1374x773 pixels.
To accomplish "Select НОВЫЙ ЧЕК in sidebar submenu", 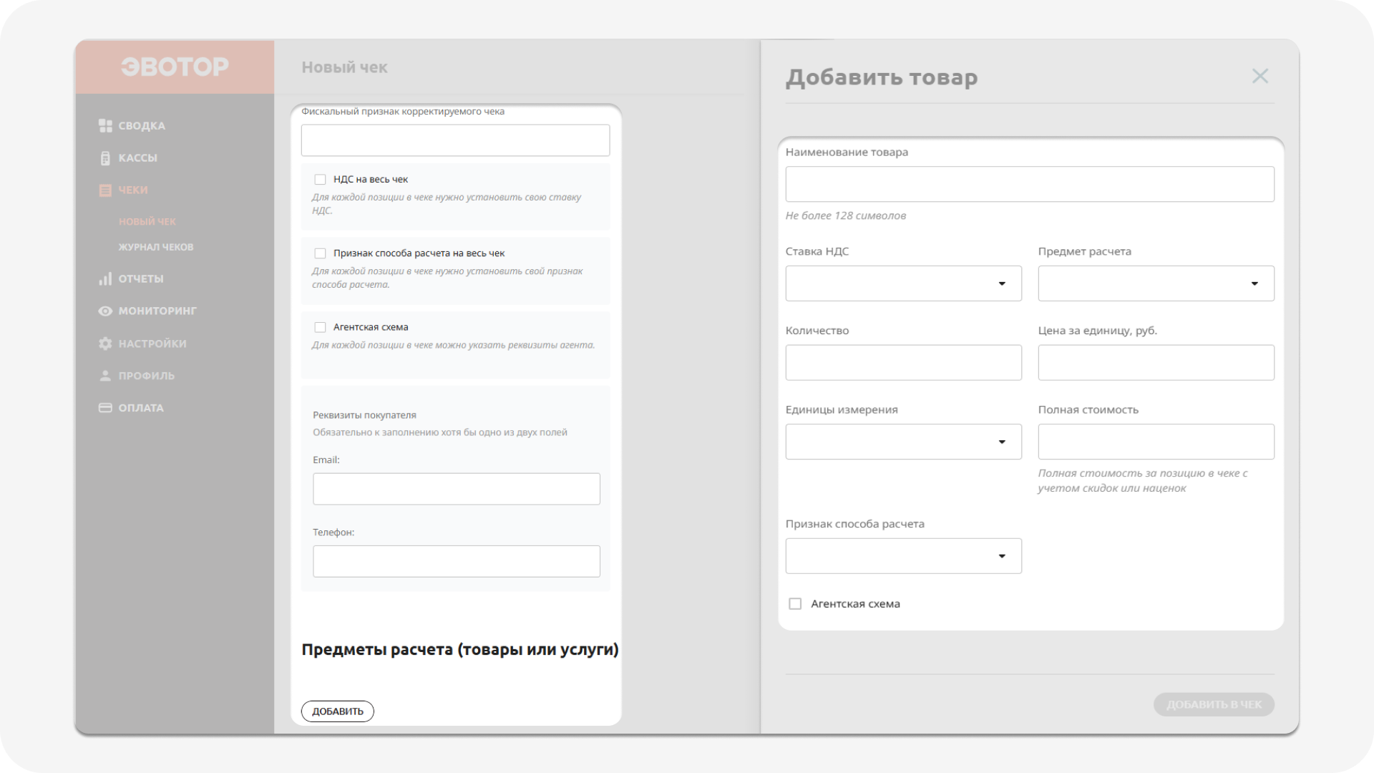I will click(x=147, y=221).
